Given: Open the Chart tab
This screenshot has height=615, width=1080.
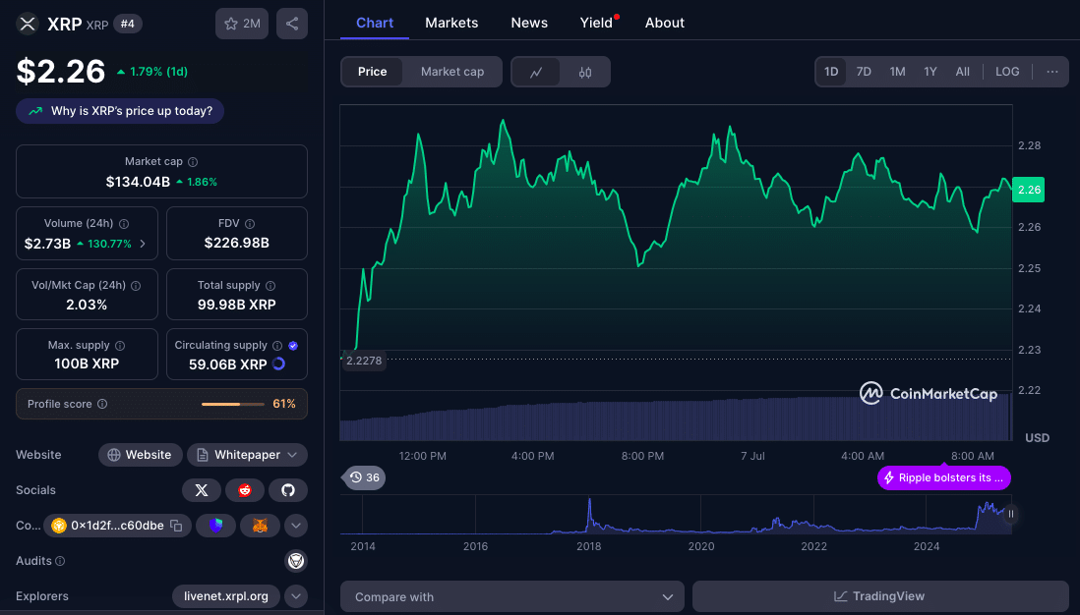Looking at the screenshot, I should [x=375, y=23].
